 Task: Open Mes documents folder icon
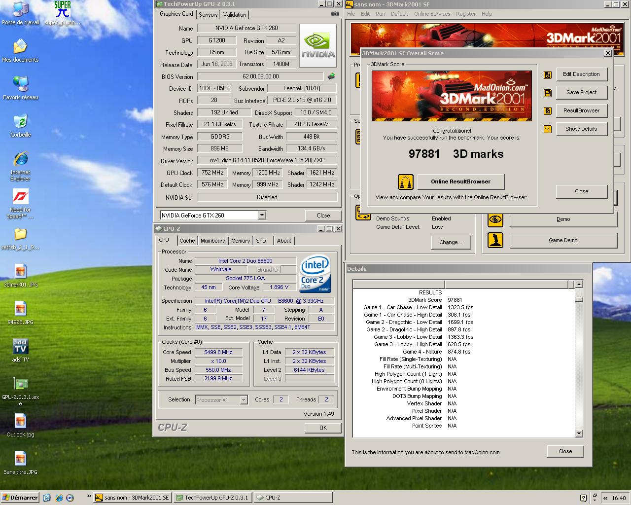[x=20, y=51]
